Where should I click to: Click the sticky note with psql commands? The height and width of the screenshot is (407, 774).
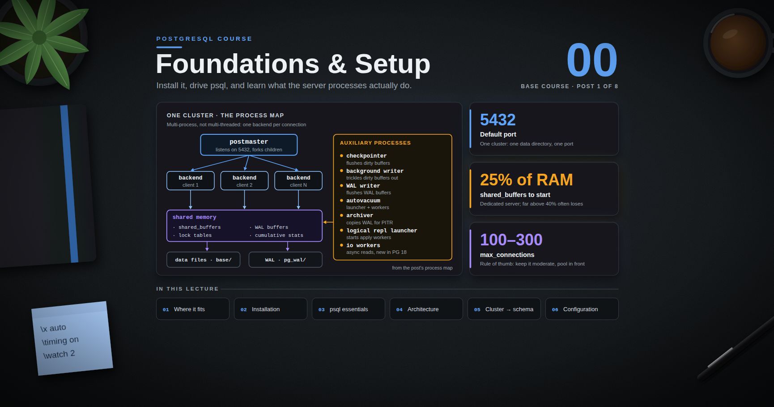click(x=72, y=338)
